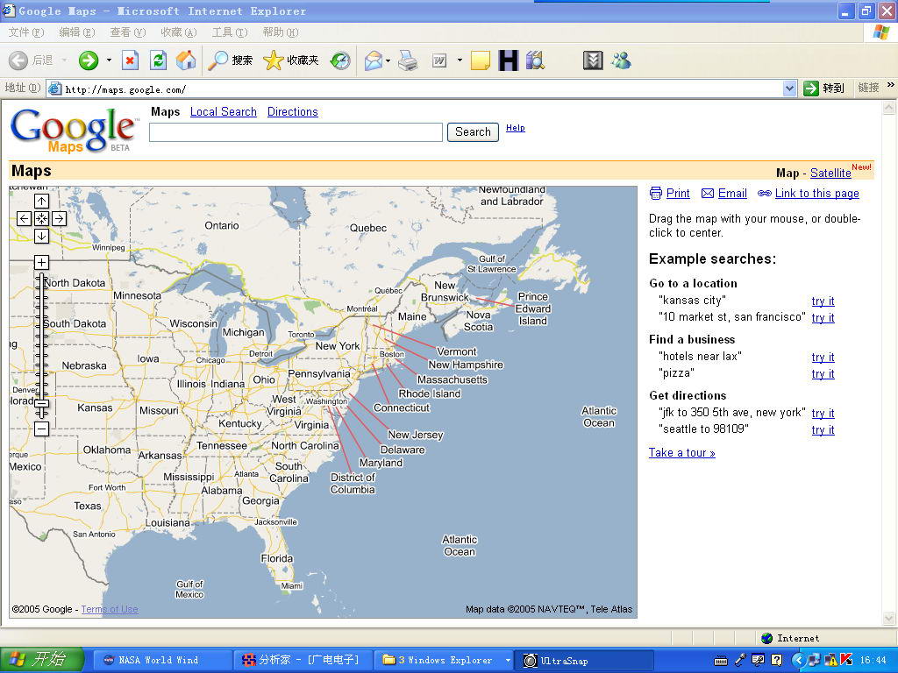Zoom in with the plus button

pyautogui.click(x=41, y=263)
